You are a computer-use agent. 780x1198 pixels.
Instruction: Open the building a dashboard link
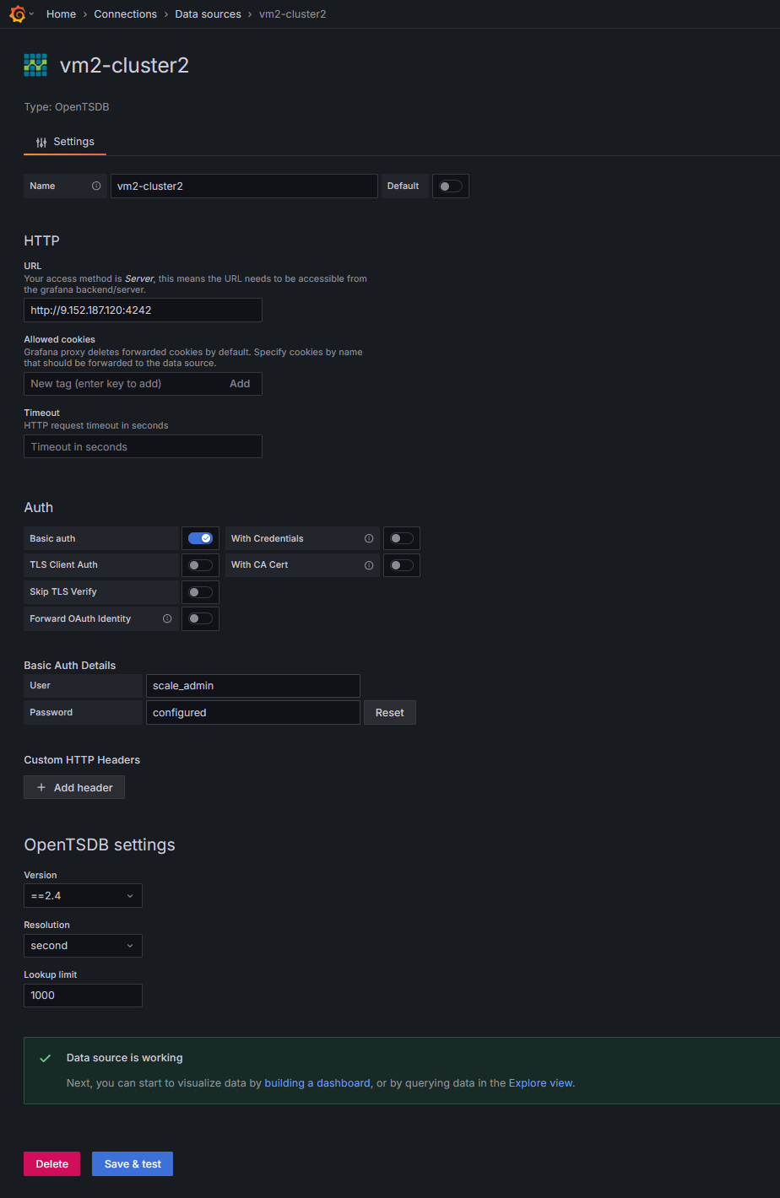point(317,1083)
